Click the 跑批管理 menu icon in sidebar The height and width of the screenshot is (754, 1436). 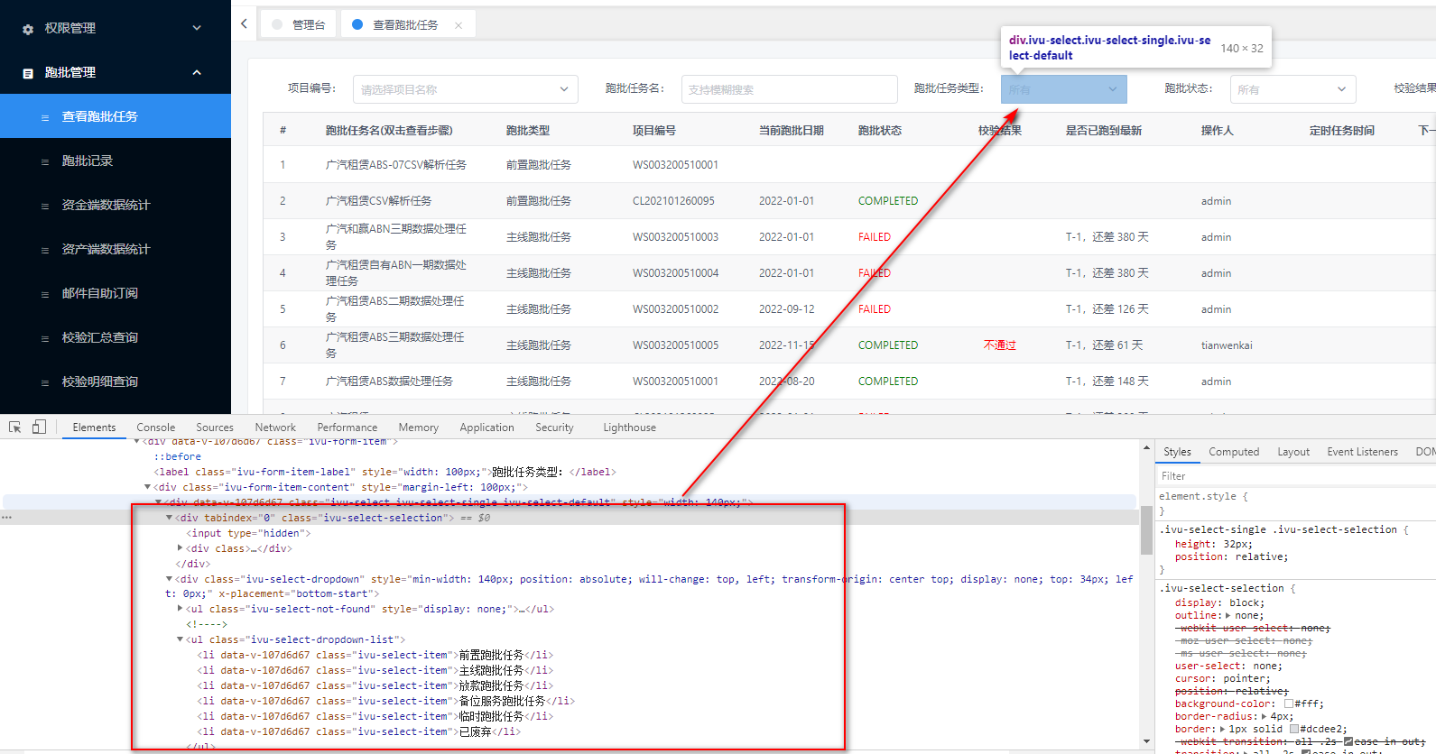[x=28, y=73]
